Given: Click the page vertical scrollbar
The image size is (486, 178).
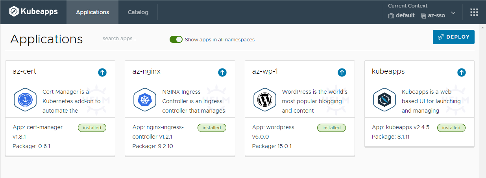Looking at the screenshot, I should tap(482, 102).
